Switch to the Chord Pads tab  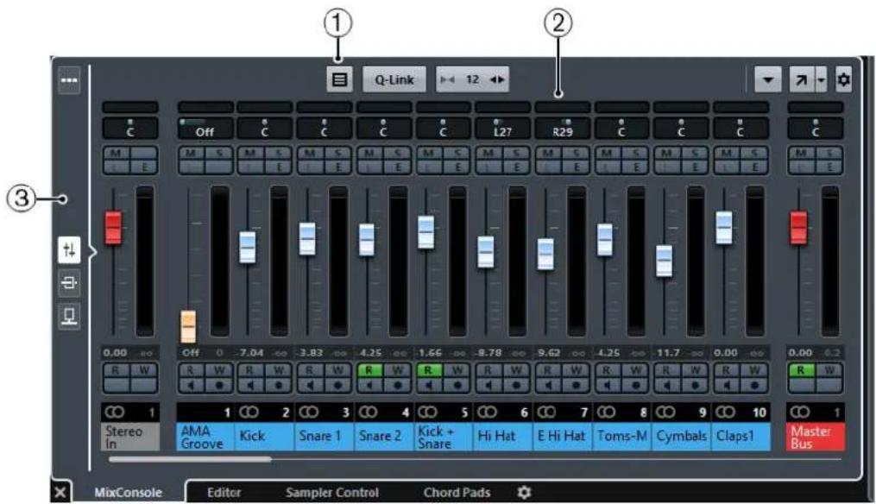457,492
